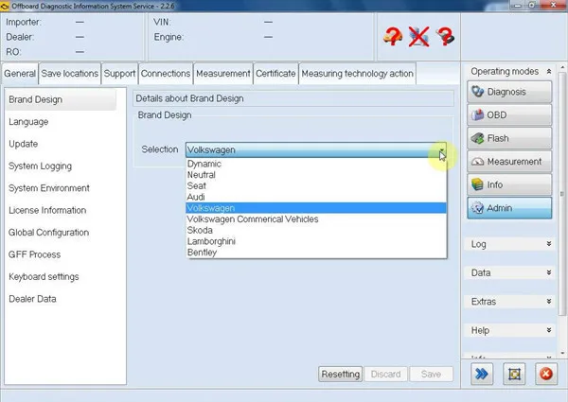Switch to the Connections tab
Viewport: 568px width, 402px height.
[x=166, y=74]
